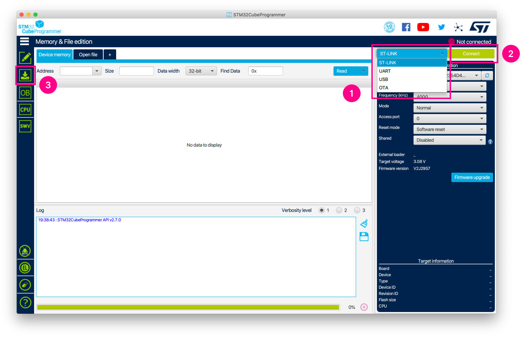Open the Shared Disabled dropdown
Screen dimensions: 531x337
point(449,140)
